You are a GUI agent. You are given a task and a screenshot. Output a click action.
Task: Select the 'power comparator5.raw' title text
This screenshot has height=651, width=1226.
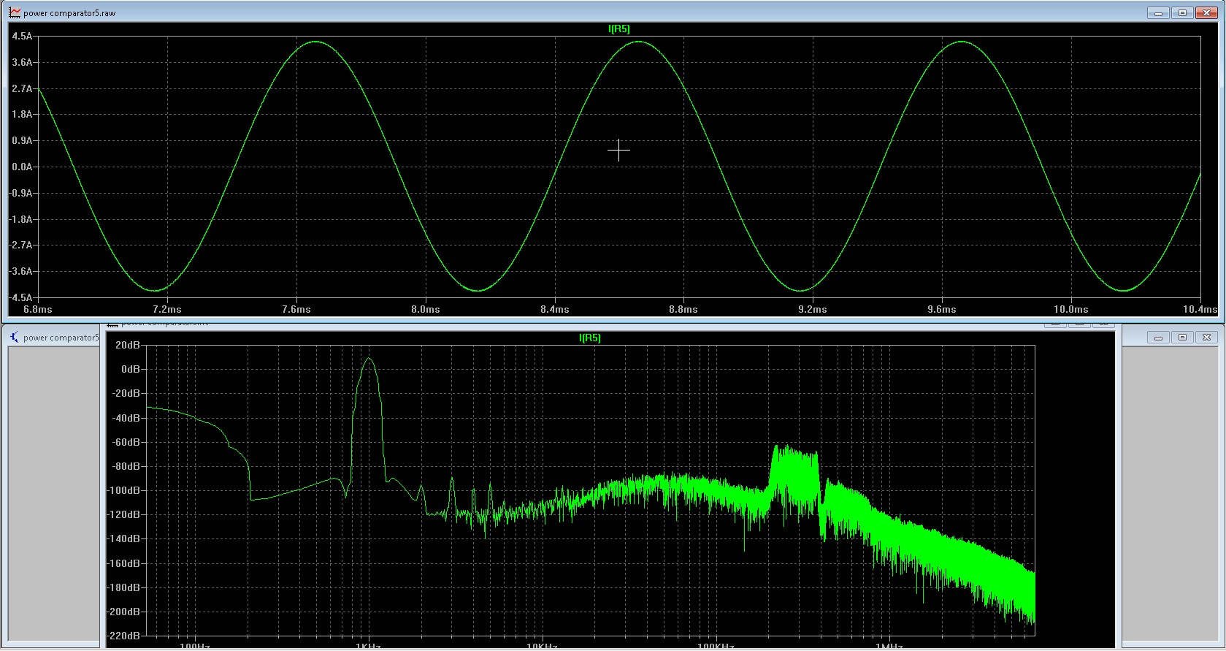[69, 13]
